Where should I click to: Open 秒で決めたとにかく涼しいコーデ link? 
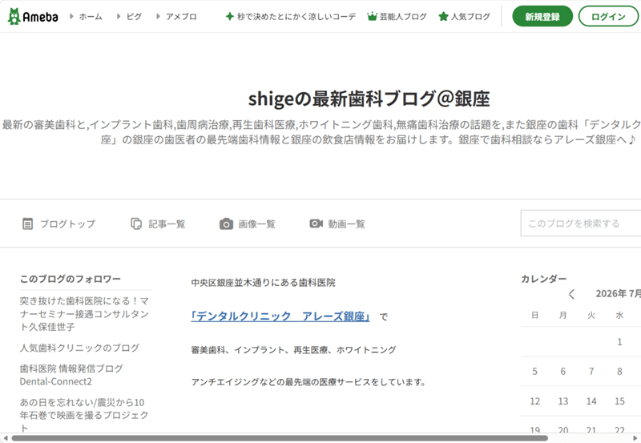coord(296,17)
